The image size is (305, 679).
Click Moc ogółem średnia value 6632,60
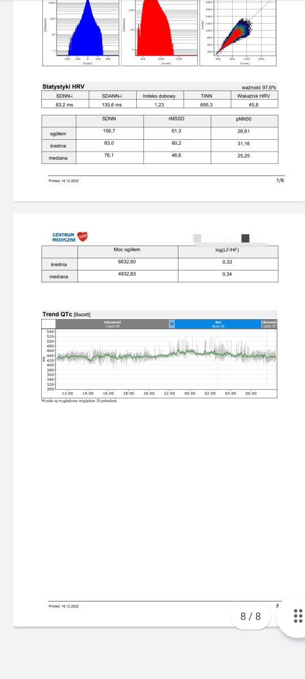coord(127,262)
